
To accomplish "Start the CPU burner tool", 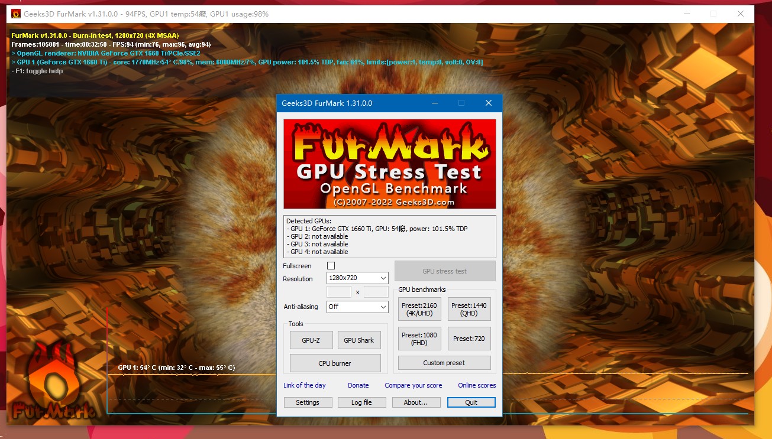I will [x=335, y=363].
